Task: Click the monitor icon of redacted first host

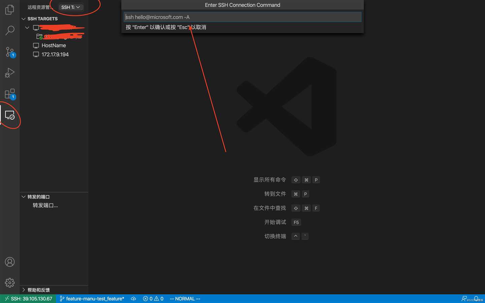Action: pos(36,28)
